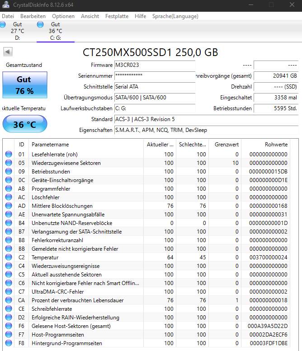Click the Firmware field M3CR023
The height and width of the screenshot is (351, 302).
[x=155, y=65]
